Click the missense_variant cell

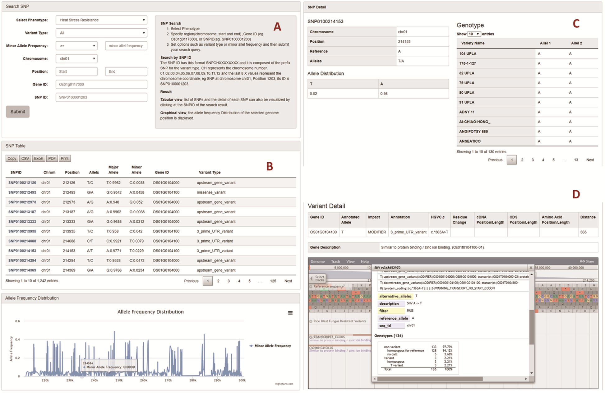click(211, 192)
